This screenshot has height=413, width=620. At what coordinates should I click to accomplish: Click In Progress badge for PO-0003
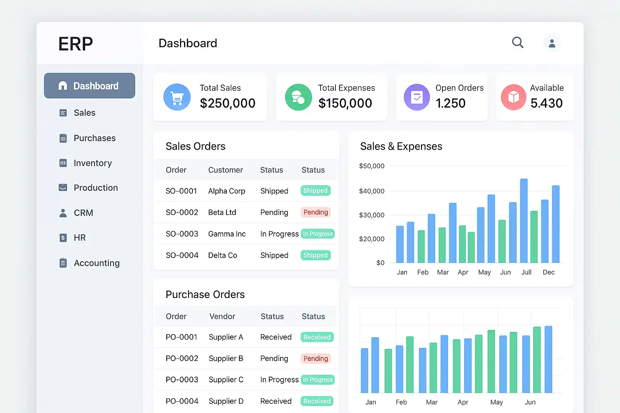[x=318, y=380]
